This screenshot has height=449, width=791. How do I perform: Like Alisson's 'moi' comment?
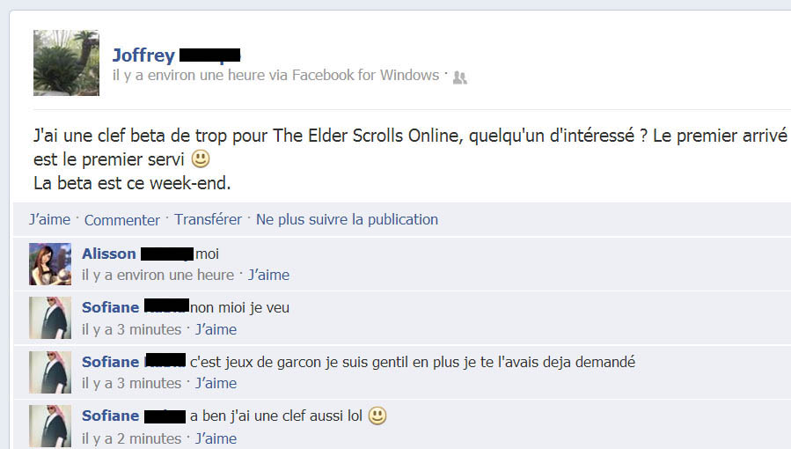[268, 275]
